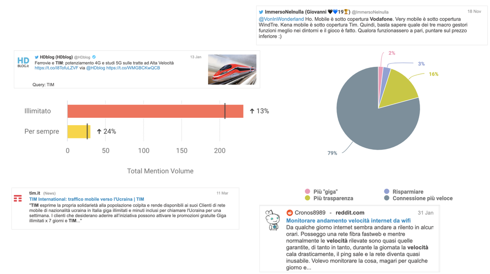Click the Twitter bird icon beside ImmersoNelnulla
The image size is (490, 274).
pos(261,12)
